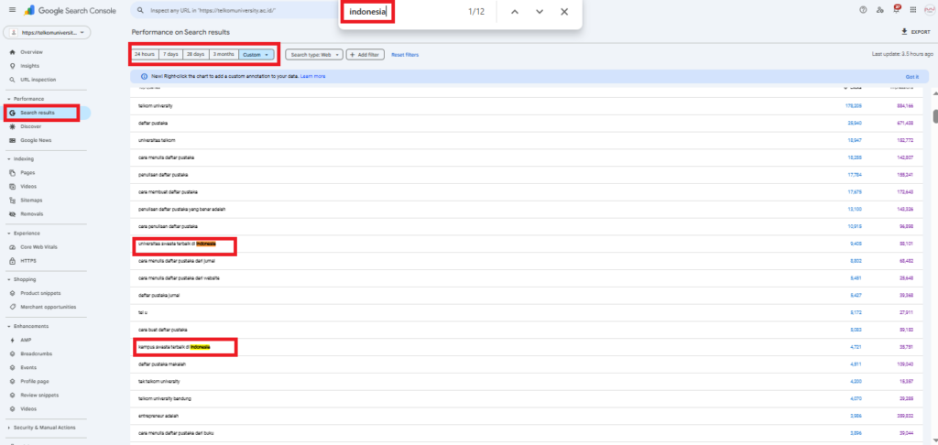The height and width of the screenshot is (445, 938).
Task: Open the hamburger main menu
Action: (12, 10)
